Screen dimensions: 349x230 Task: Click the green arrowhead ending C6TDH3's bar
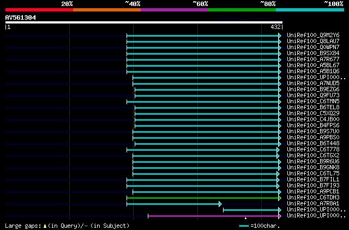click(x=280, y=198)
